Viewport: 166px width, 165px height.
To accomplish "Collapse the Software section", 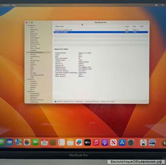I will [x=27, y=92].
